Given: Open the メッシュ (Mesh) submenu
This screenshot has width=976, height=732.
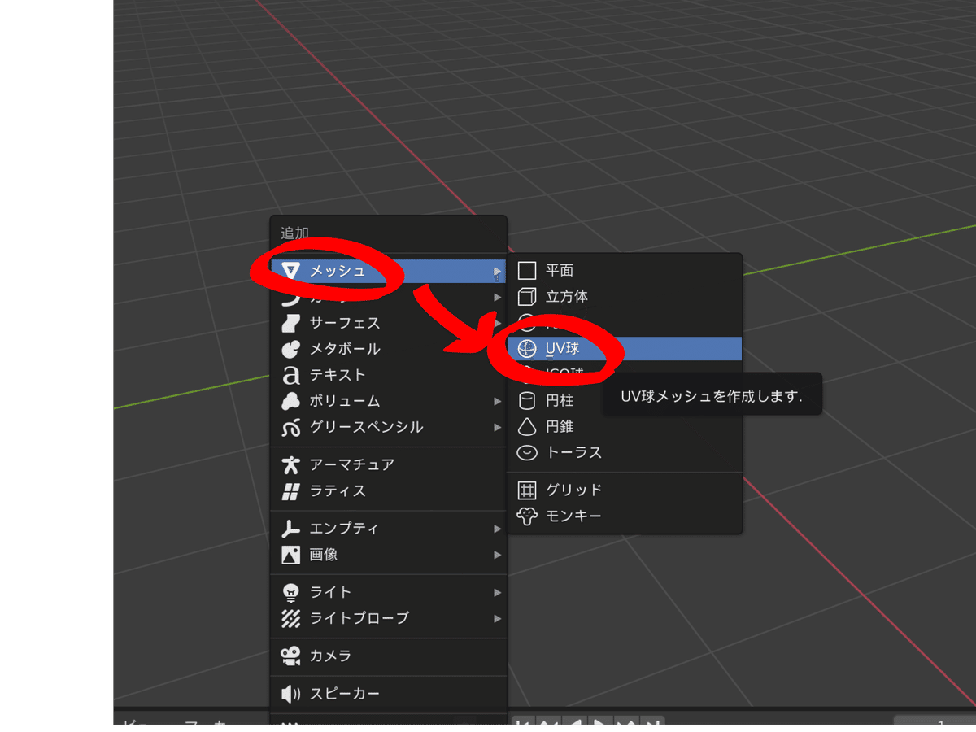Looking at the screenshot, I should click(x=342, y=272).
